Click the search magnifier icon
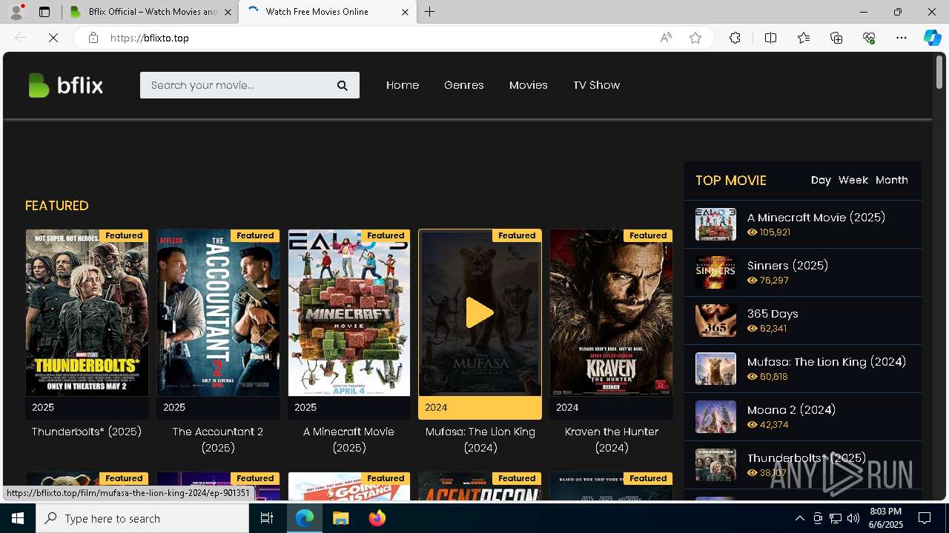 (343, 85)
